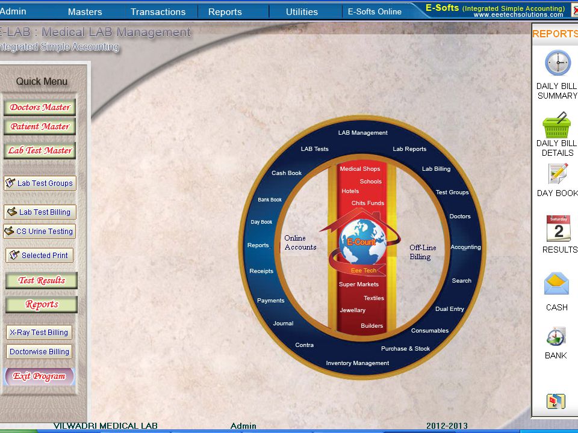Click the Lab Test Groups button
The height and width of the screenshot is (433, 578).
coord(40,183)
